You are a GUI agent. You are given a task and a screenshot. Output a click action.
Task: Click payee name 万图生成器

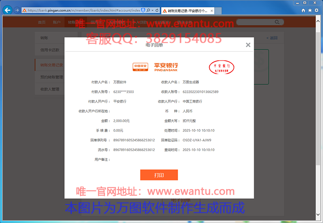tap(191, 82)
